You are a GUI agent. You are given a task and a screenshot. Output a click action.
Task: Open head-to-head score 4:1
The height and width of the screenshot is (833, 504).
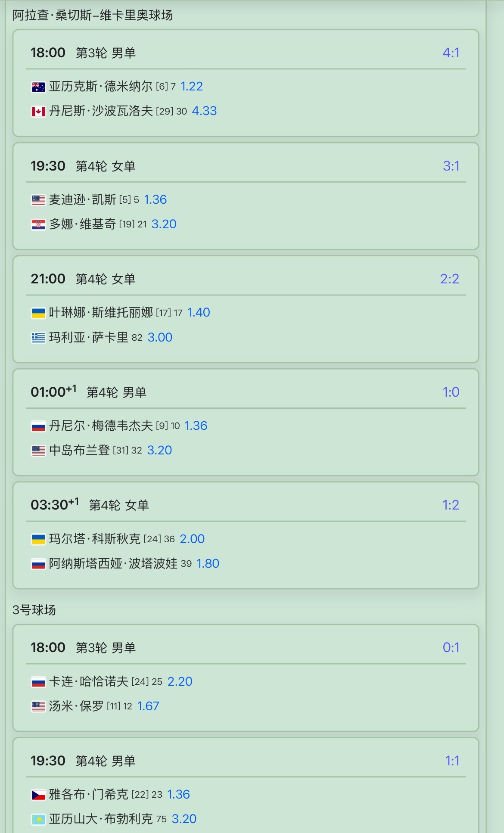click(451, 53)
